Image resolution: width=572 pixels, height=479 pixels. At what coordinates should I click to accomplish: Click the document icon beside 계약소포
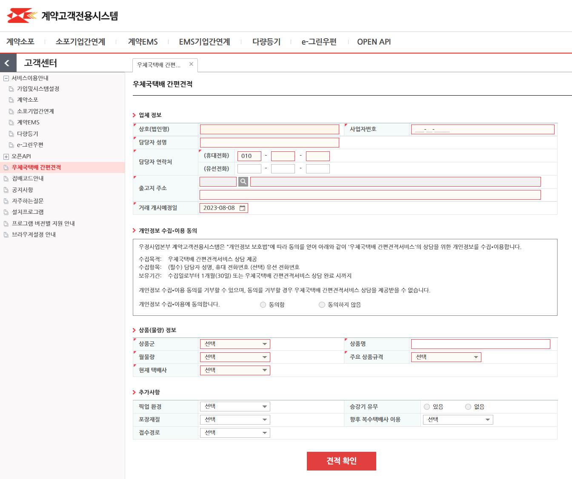tap(11, 100)
